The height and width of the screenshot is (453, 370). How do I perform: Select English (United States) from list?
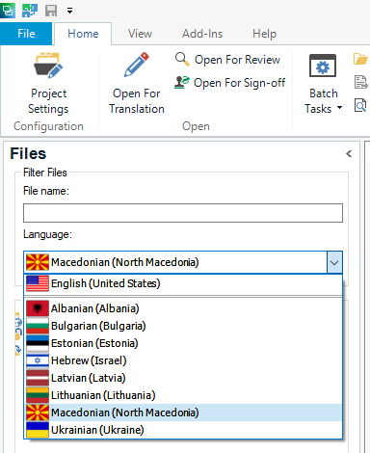click(183, 283)
